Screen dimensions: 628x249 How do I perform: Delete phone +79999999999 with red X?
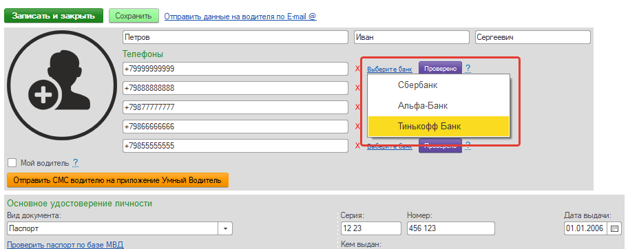pos(357,69)
